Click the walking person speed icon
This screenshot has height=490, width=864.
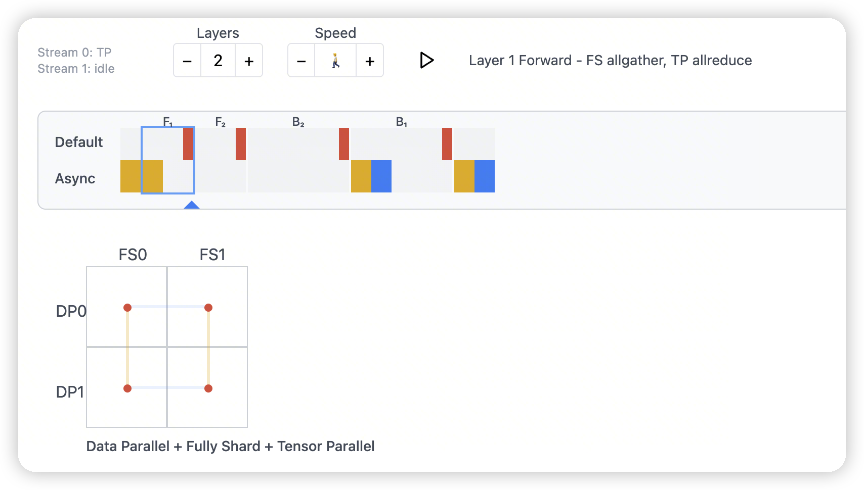coord(335,61)
